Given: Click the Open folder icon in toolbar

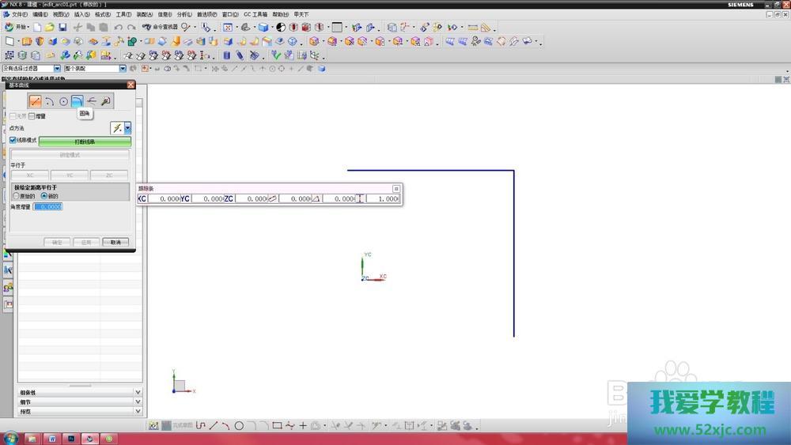Looking at the screenshot, I should click(50, 27).
